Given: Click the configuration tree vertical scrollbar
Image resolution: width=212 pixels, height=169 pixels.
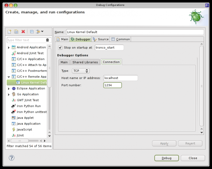Looking at the screenshot, I should [x=50, y=68].
